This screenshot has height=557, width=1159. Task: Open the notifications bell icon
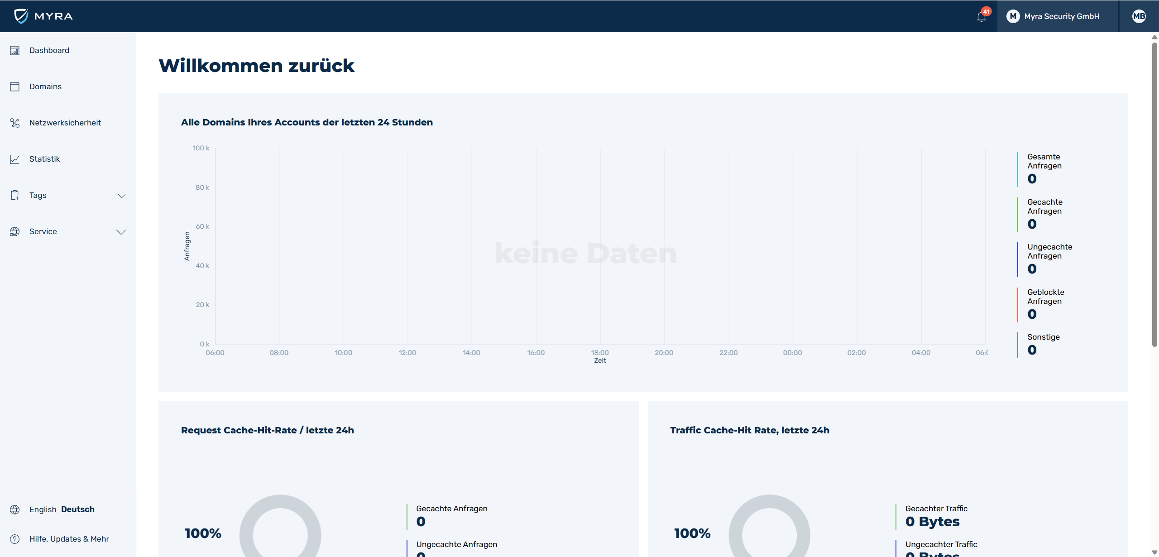(981, 17)
